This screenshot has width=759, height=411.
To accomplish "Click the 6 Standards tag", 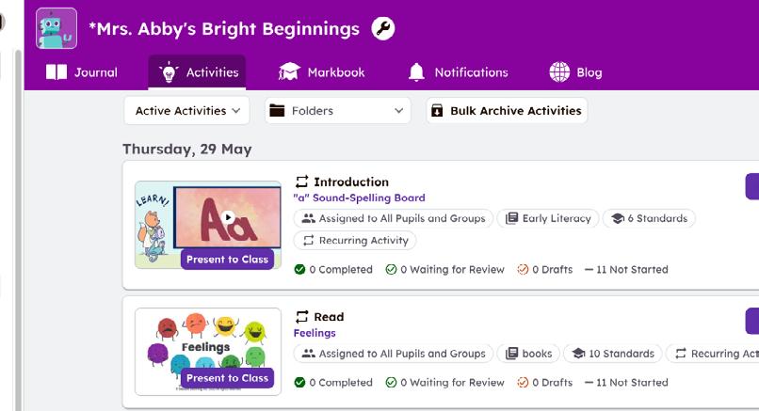I will (x=649, y=218).
